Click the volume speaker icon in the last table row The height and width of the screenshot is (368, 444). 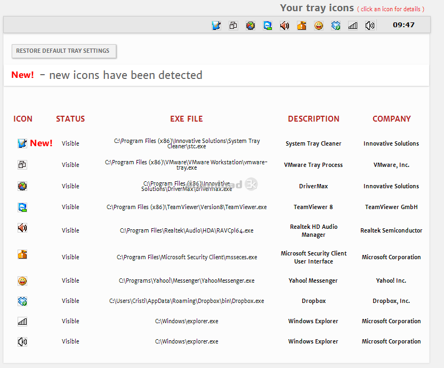(22, 342)
